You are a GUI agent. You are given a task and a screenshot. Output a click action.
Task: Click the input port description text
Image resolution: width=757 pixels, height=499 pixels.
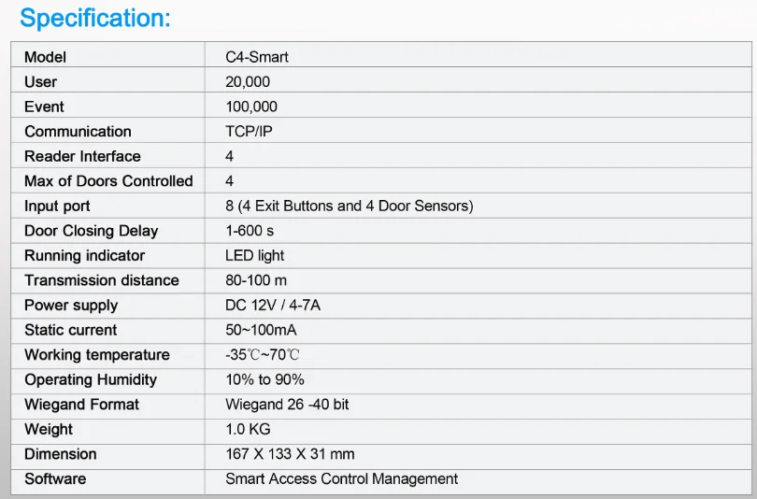[350, 206]
